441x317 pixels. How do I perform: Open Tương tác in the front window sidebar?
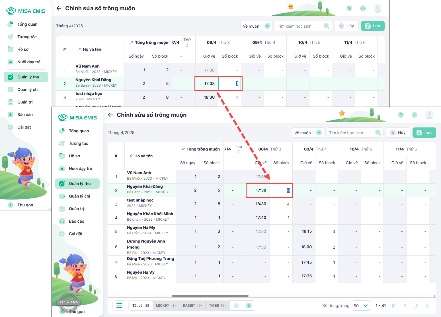[x=77, y=143]
